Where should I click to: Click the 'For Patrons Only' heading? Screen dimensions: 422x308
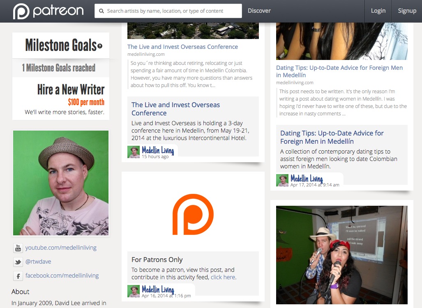click(157, 260)
